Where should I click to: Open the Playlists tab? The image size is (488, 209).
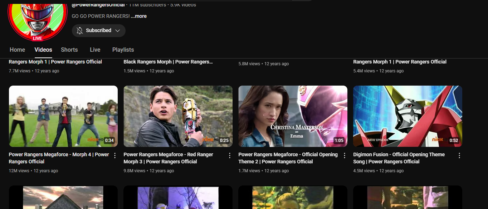coord(123,50)
